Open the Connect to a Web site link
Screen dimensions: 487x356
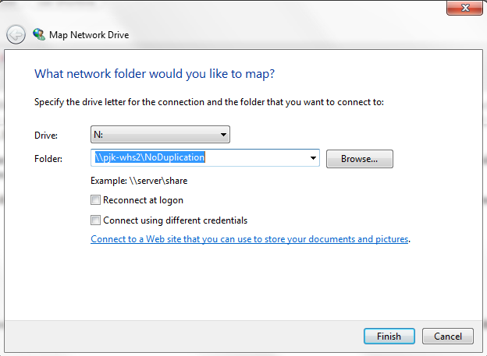(x=249, y=239)
